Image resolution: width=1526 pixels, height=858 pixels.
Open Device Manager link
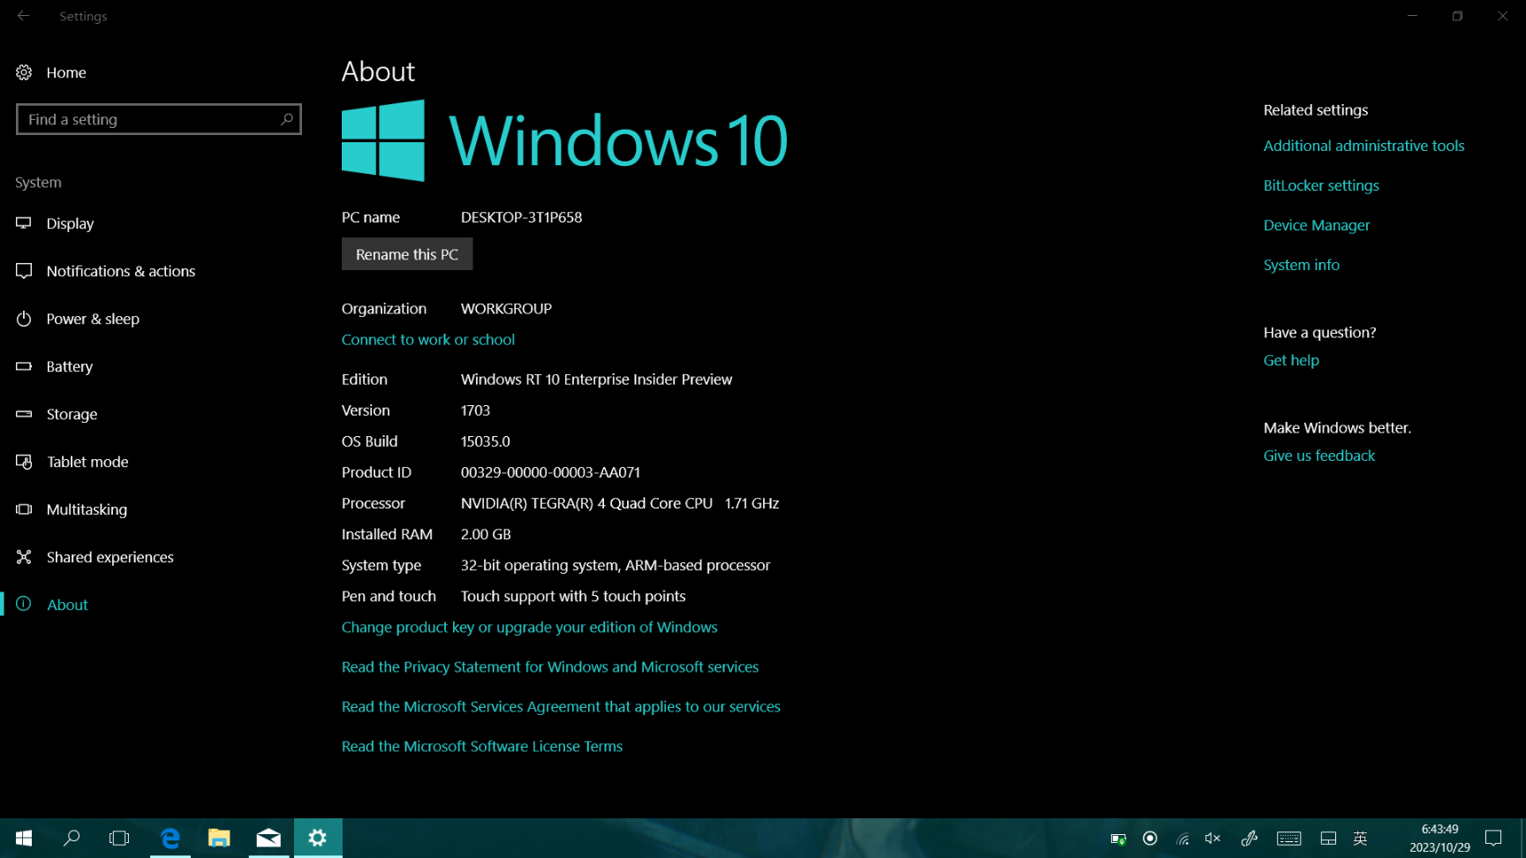(x=1317, y=225)
